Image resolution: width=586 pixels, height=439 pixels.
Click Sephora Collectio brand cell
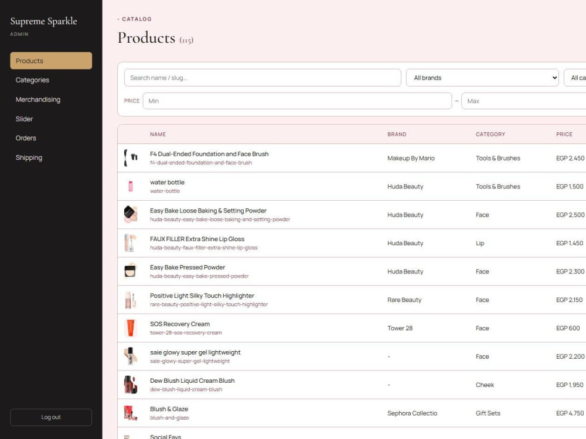click(412, 413)
